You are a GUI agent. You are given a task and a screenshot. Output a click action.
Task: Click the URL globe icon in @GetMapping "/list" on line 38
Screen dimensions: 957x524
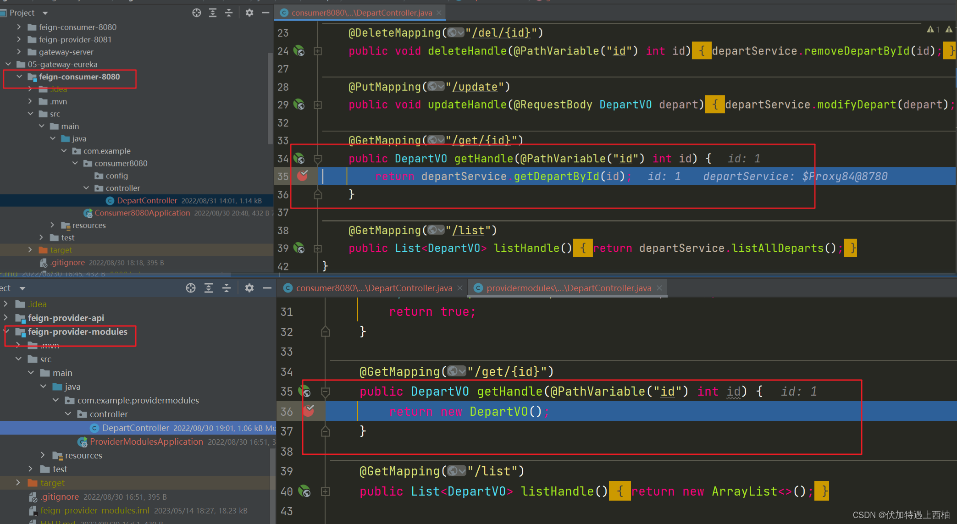pyautogui.click(x=436, y=230)
